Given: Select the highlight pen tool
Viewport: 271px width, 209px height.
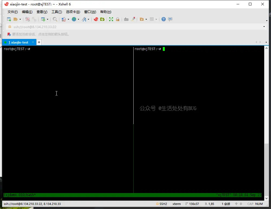Looking at the screenshot, I should [133, 19].
